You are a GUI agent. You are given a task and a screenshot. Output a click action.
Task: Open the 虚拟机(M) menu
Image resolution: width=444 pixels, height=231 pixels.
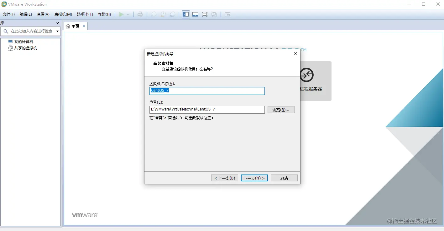(63, 14)
